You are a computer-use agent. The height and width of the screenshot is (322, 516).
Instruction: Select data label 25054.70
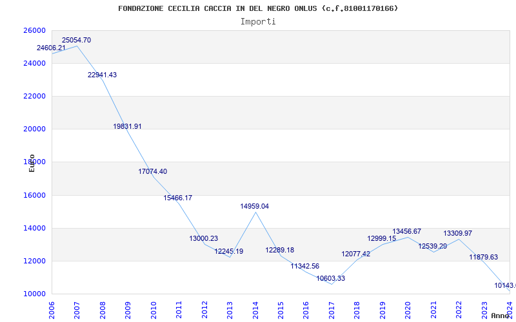pos(76,40)
